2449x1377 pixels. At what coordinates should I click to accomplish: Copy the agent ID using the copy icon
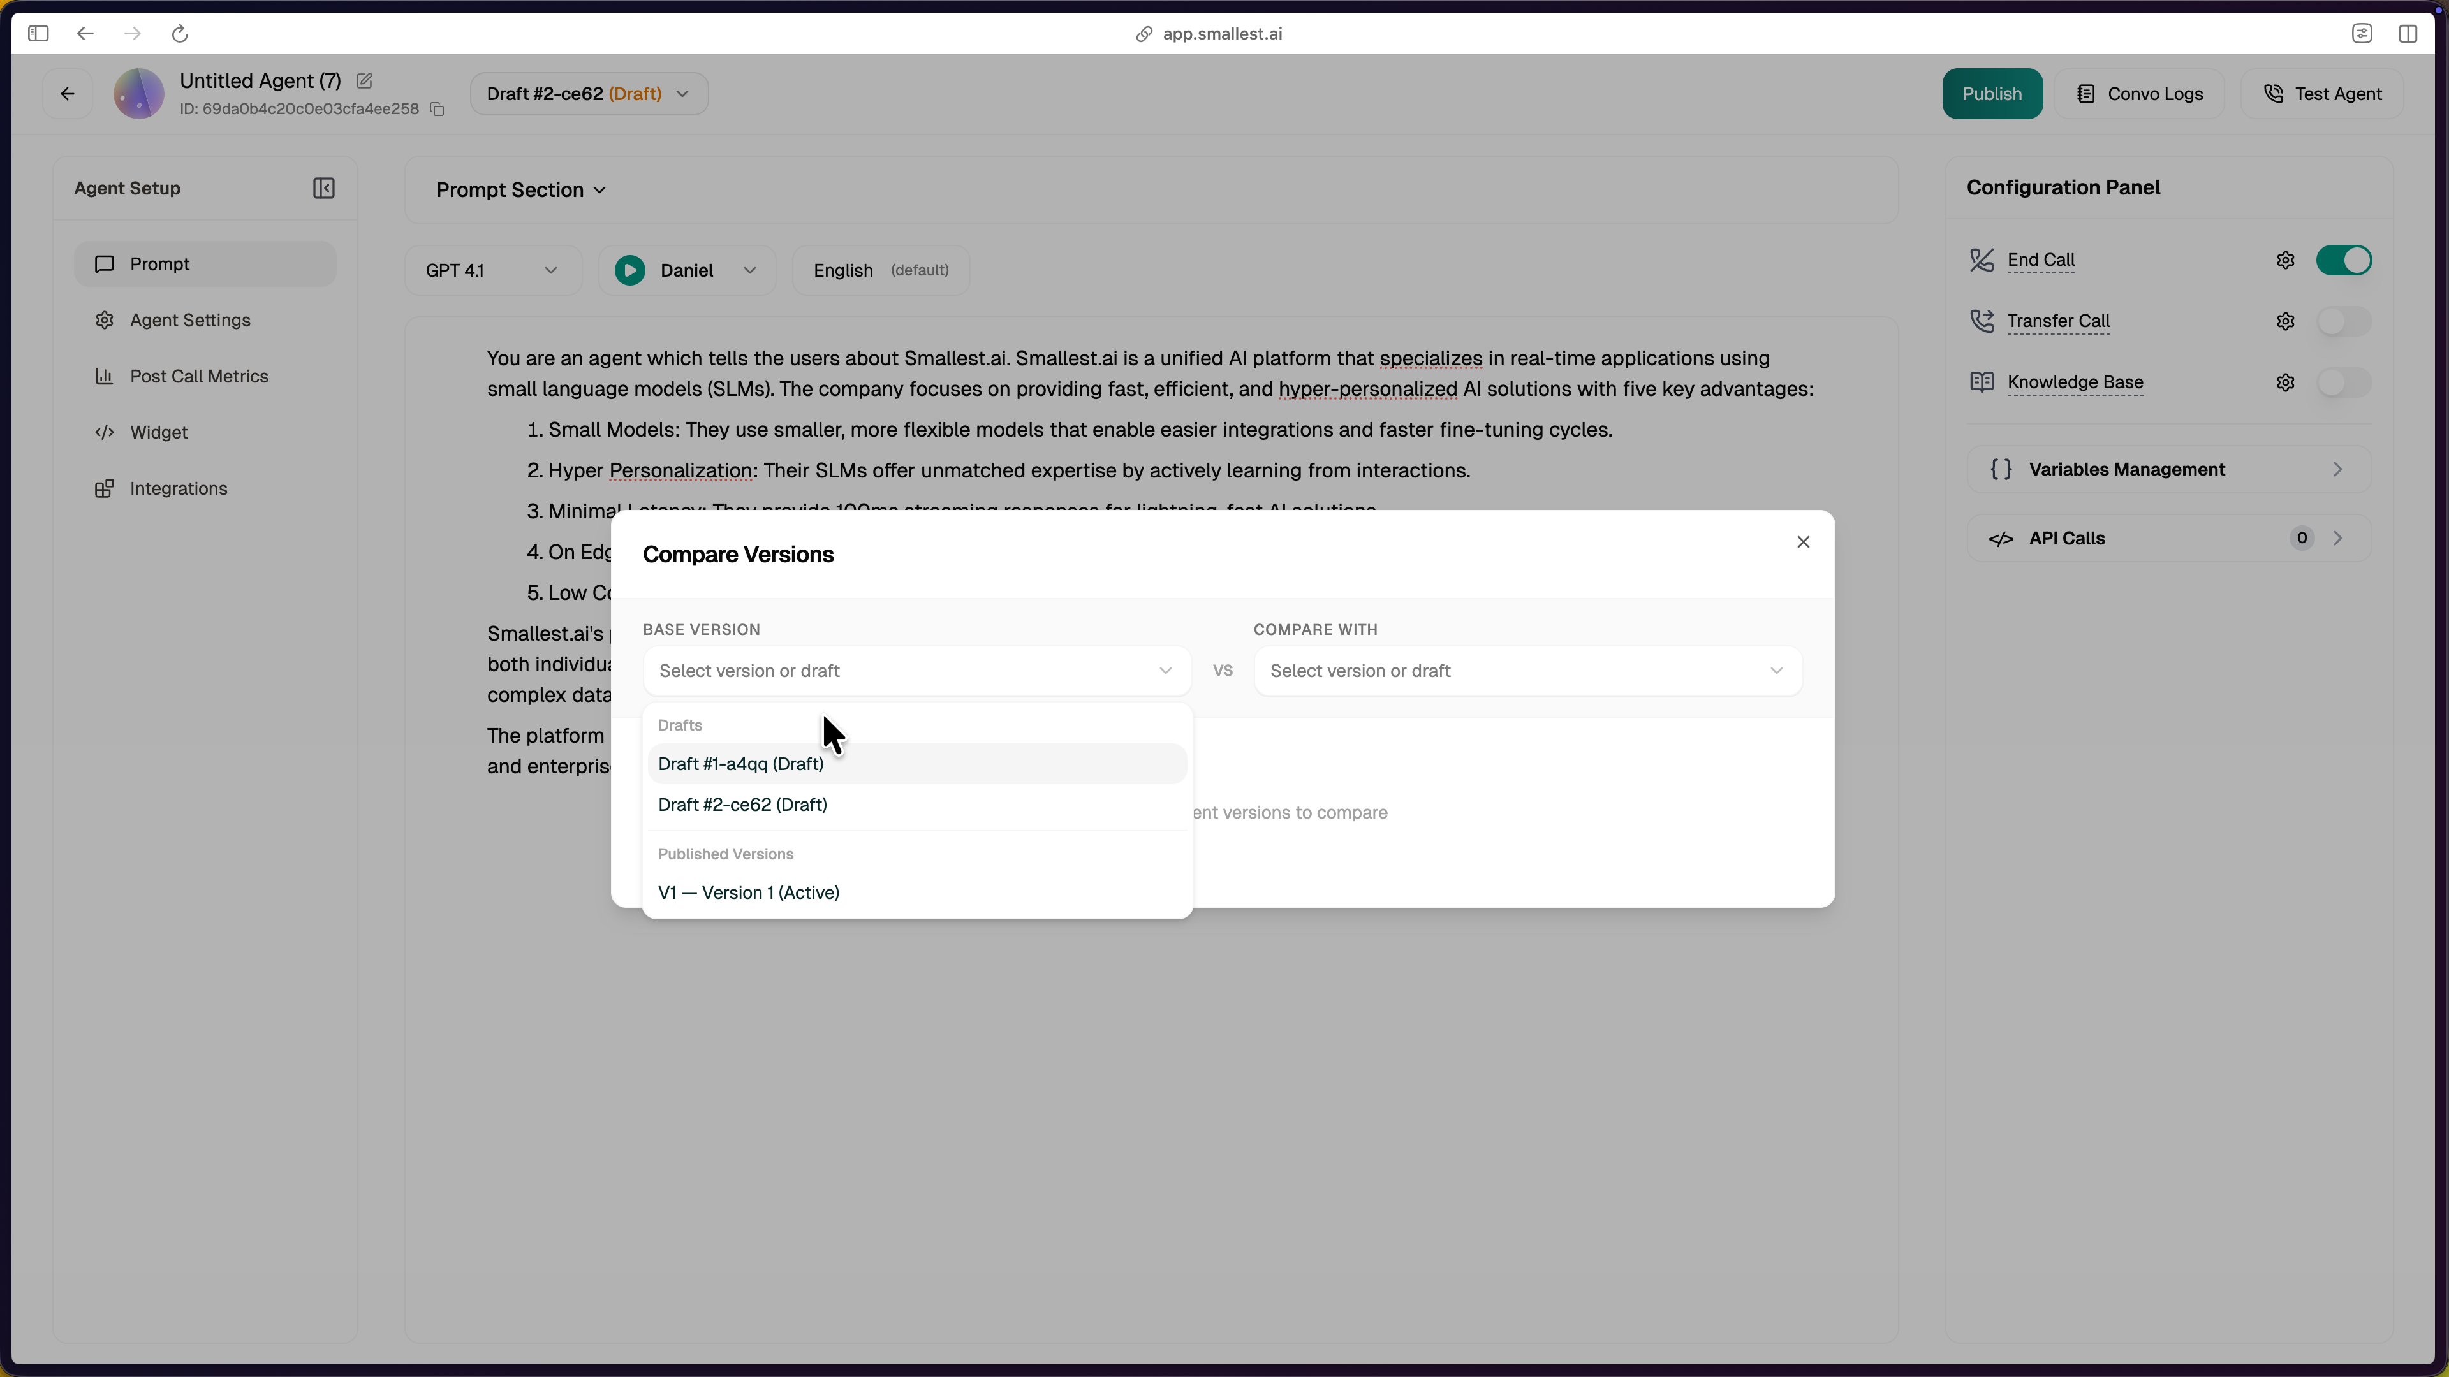click(438, 109)
